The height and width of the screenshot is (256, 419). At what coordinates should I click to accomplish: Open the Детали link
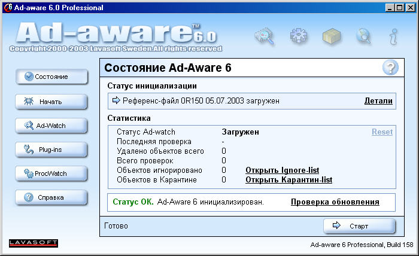[378, 101]
